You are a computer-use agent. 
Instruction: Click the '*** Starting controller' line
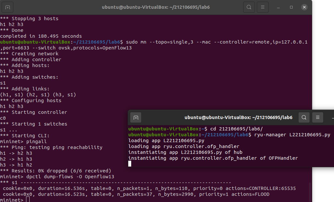[34, 112]
